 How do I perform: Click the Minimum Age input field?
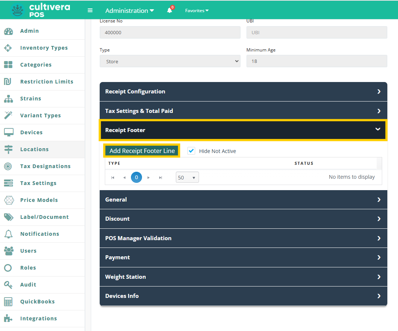(x=316, y=61)
